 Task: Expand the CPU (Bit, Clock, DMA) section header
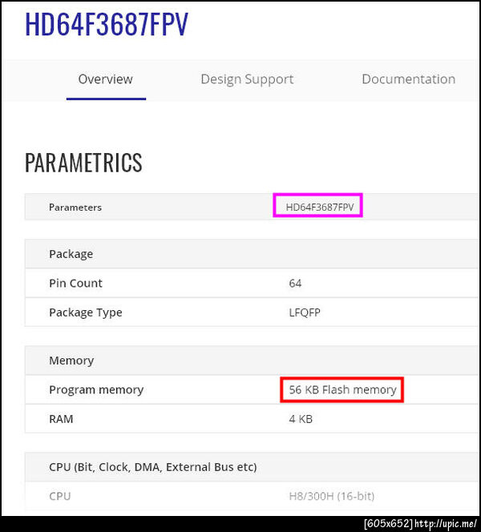(152, 467)
